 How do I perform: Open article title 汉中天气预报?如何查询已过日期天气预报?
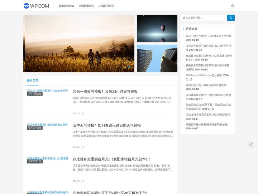[107, 125]
